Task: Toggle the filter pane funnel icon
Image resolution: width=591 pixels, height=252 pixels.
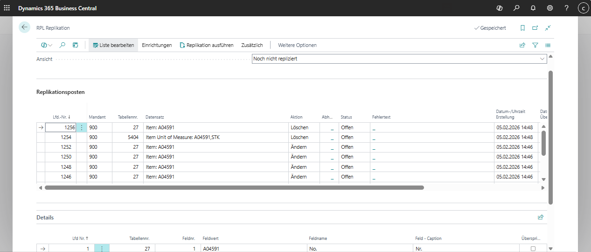Action: 535,45
